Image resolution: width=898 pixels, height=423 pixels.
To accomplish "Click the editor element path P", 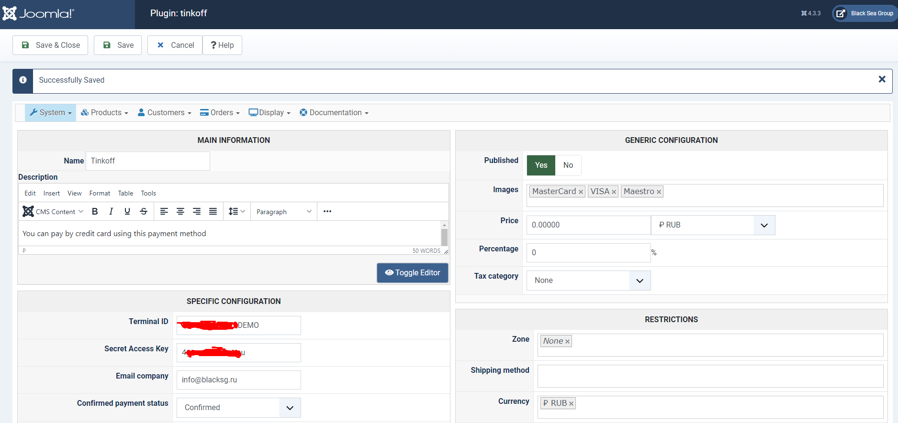I will [x=24, y=251].
